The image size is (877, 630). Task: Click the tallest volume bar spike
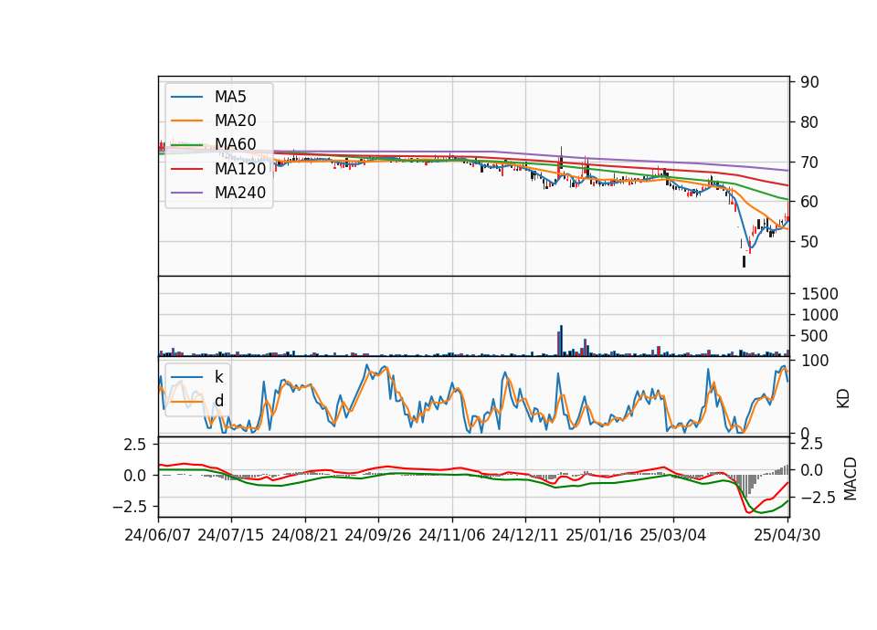(x=561, y=341)
